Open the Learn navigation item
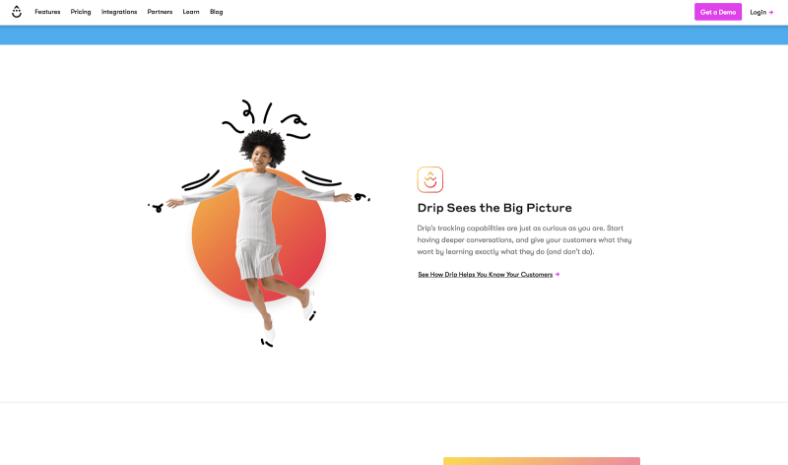Image resolution: width=788 pixels, height=465 pixels. click(x=191, y=12)
